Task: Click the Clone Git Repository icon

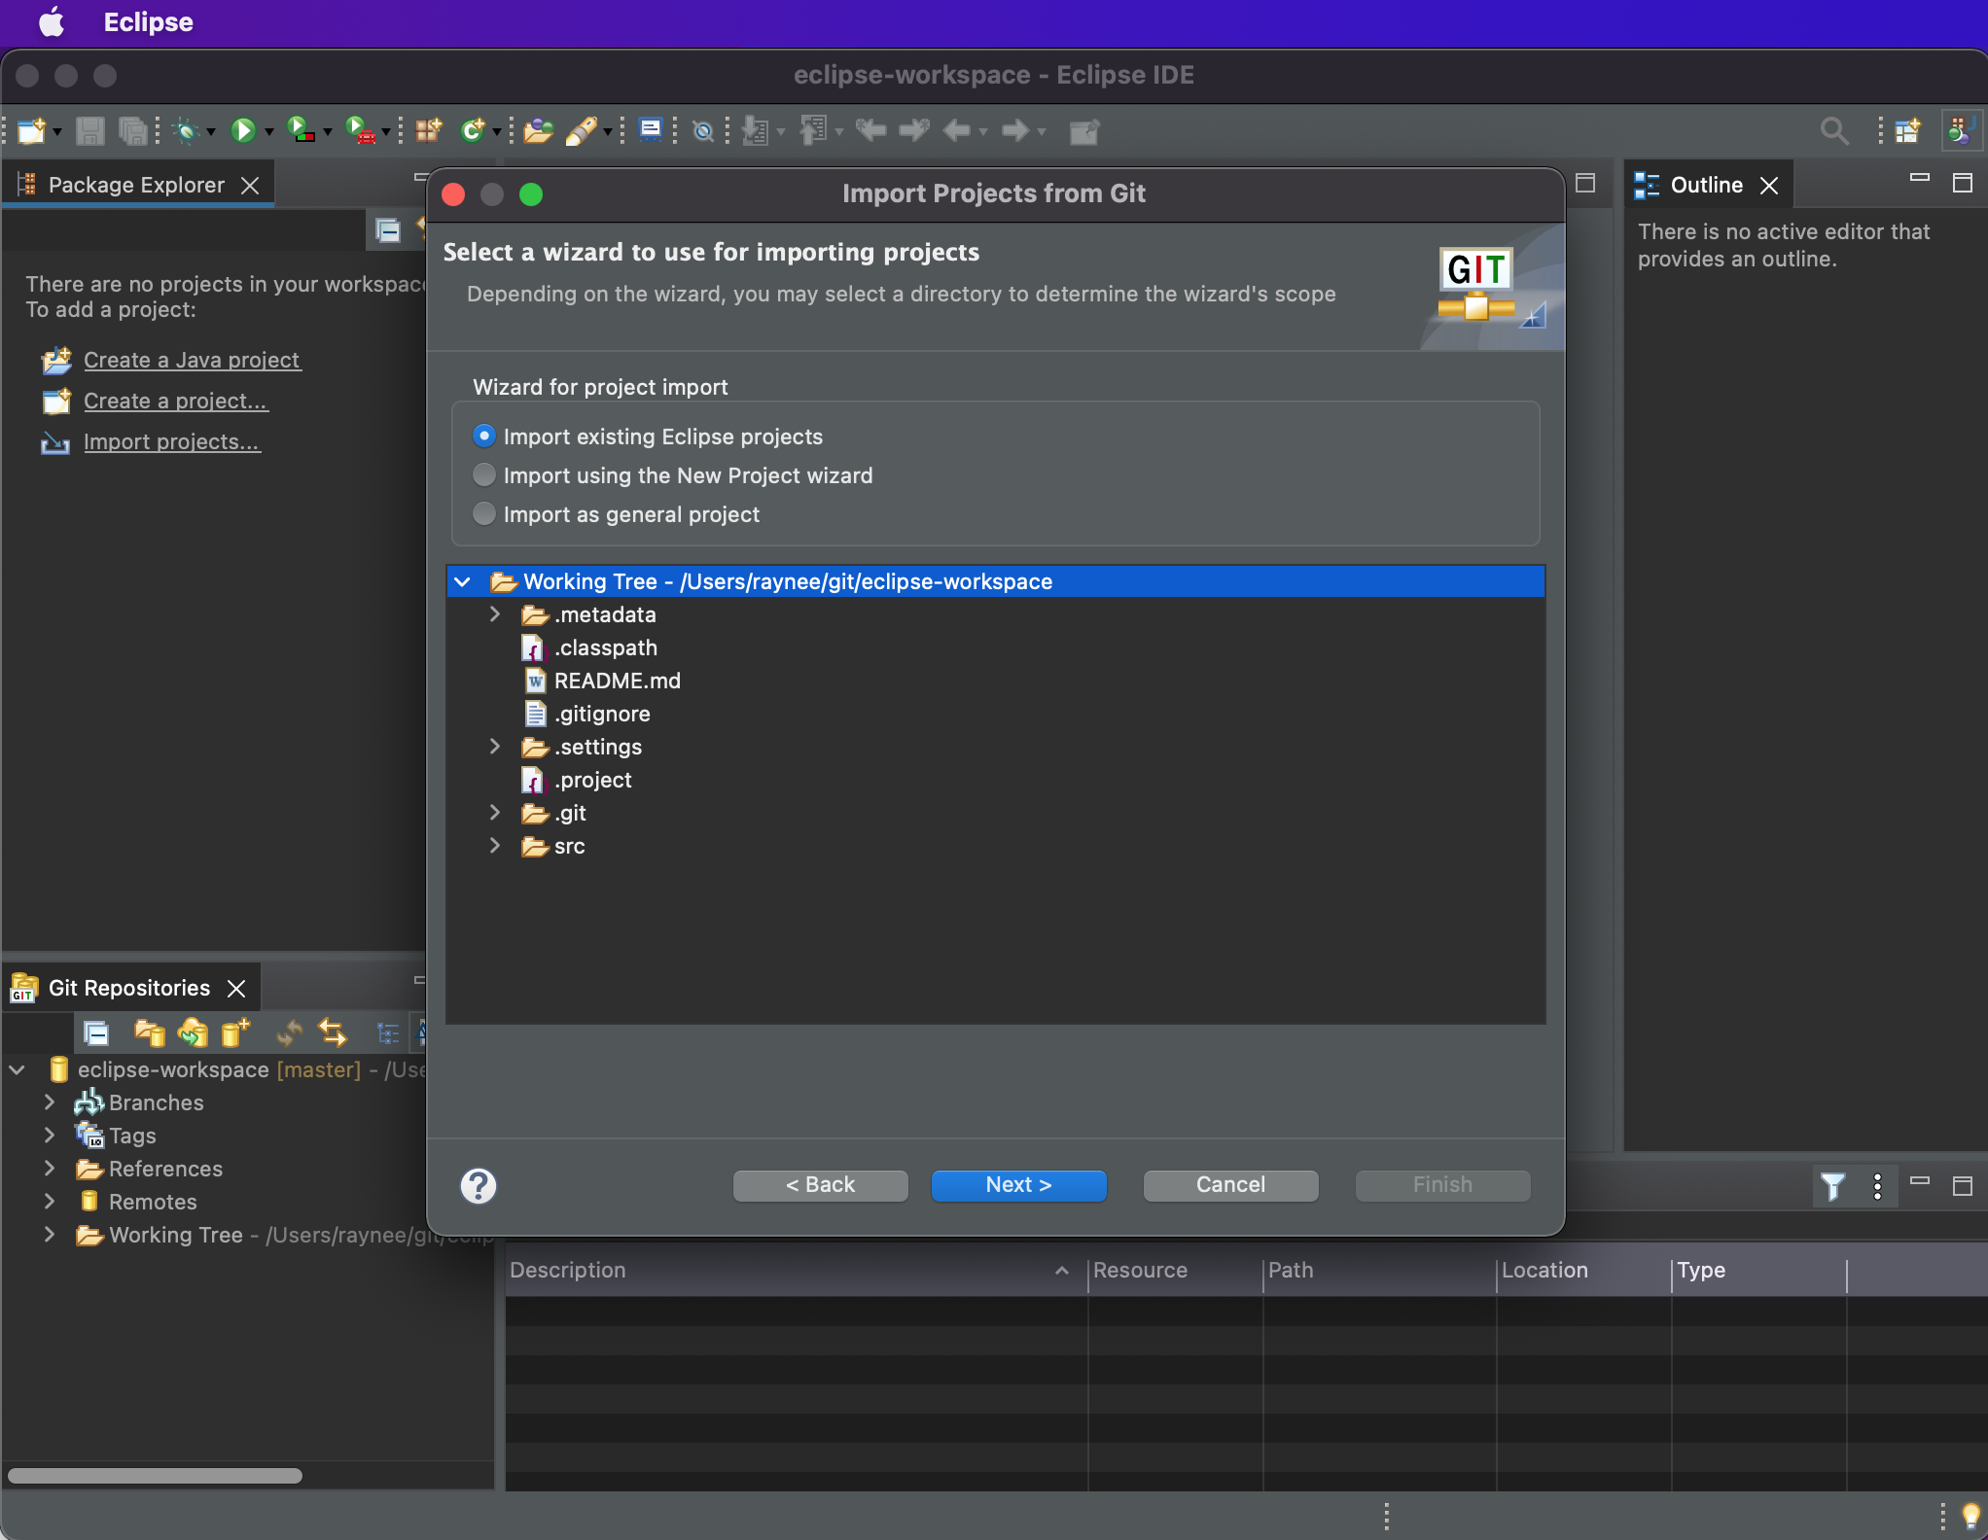Action: [193, 1032]
